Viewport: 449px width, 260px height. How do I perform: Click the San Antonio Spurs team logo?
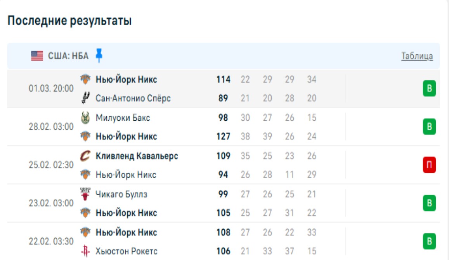click(x=85, y=98)
